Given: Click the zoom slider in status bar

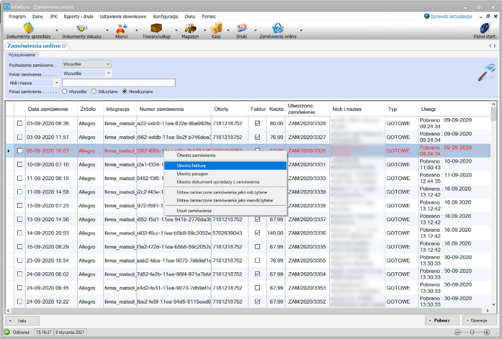Looking at the screenshot, I should pos(472,332).
